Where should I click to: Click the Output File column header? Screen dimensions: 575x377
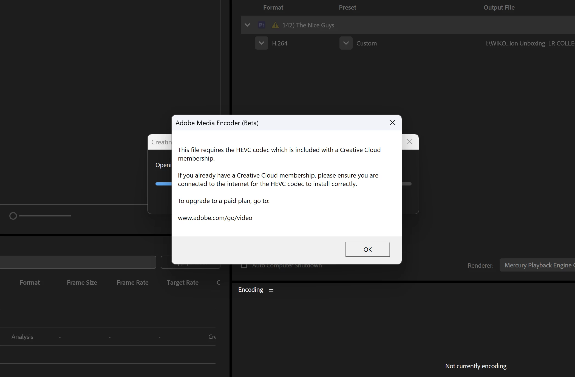click(499, 7)
